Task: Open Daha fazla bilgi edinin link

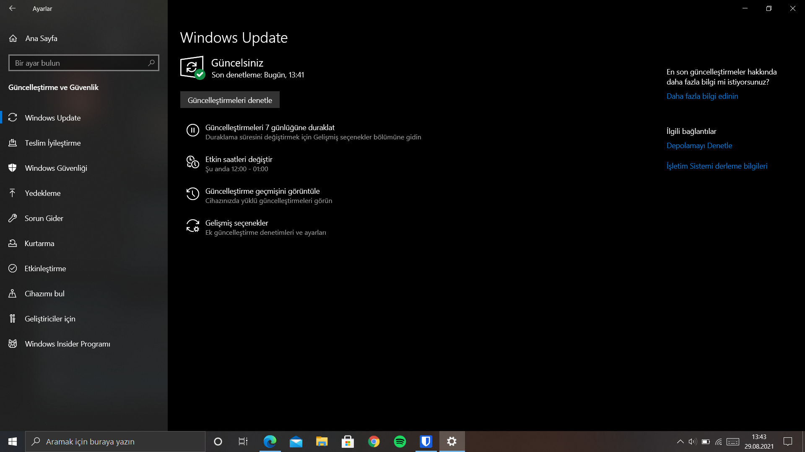Action: [702, 96]
